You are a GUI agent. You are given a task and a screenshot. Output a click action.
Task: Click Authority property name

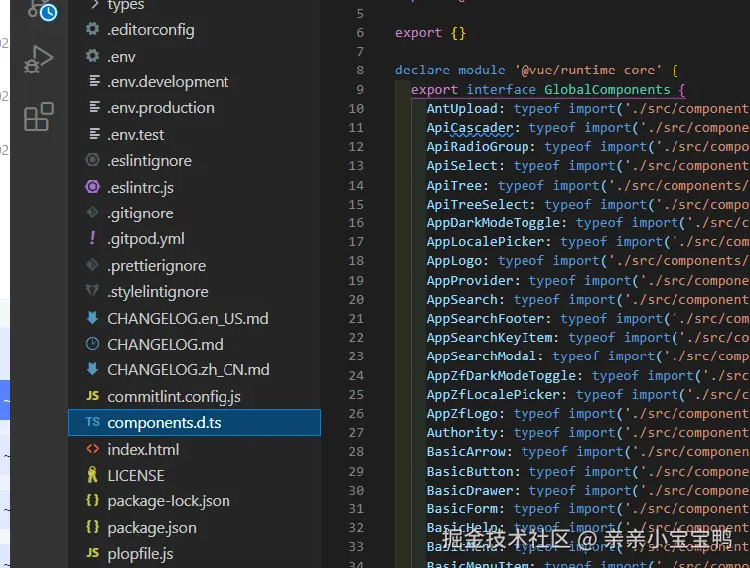pos(462,433)
